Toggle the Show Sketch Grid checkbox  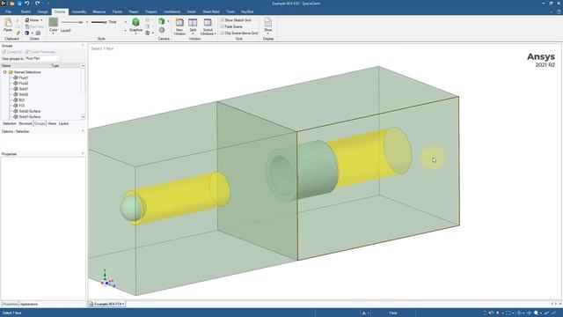click(x=223, y=20)
